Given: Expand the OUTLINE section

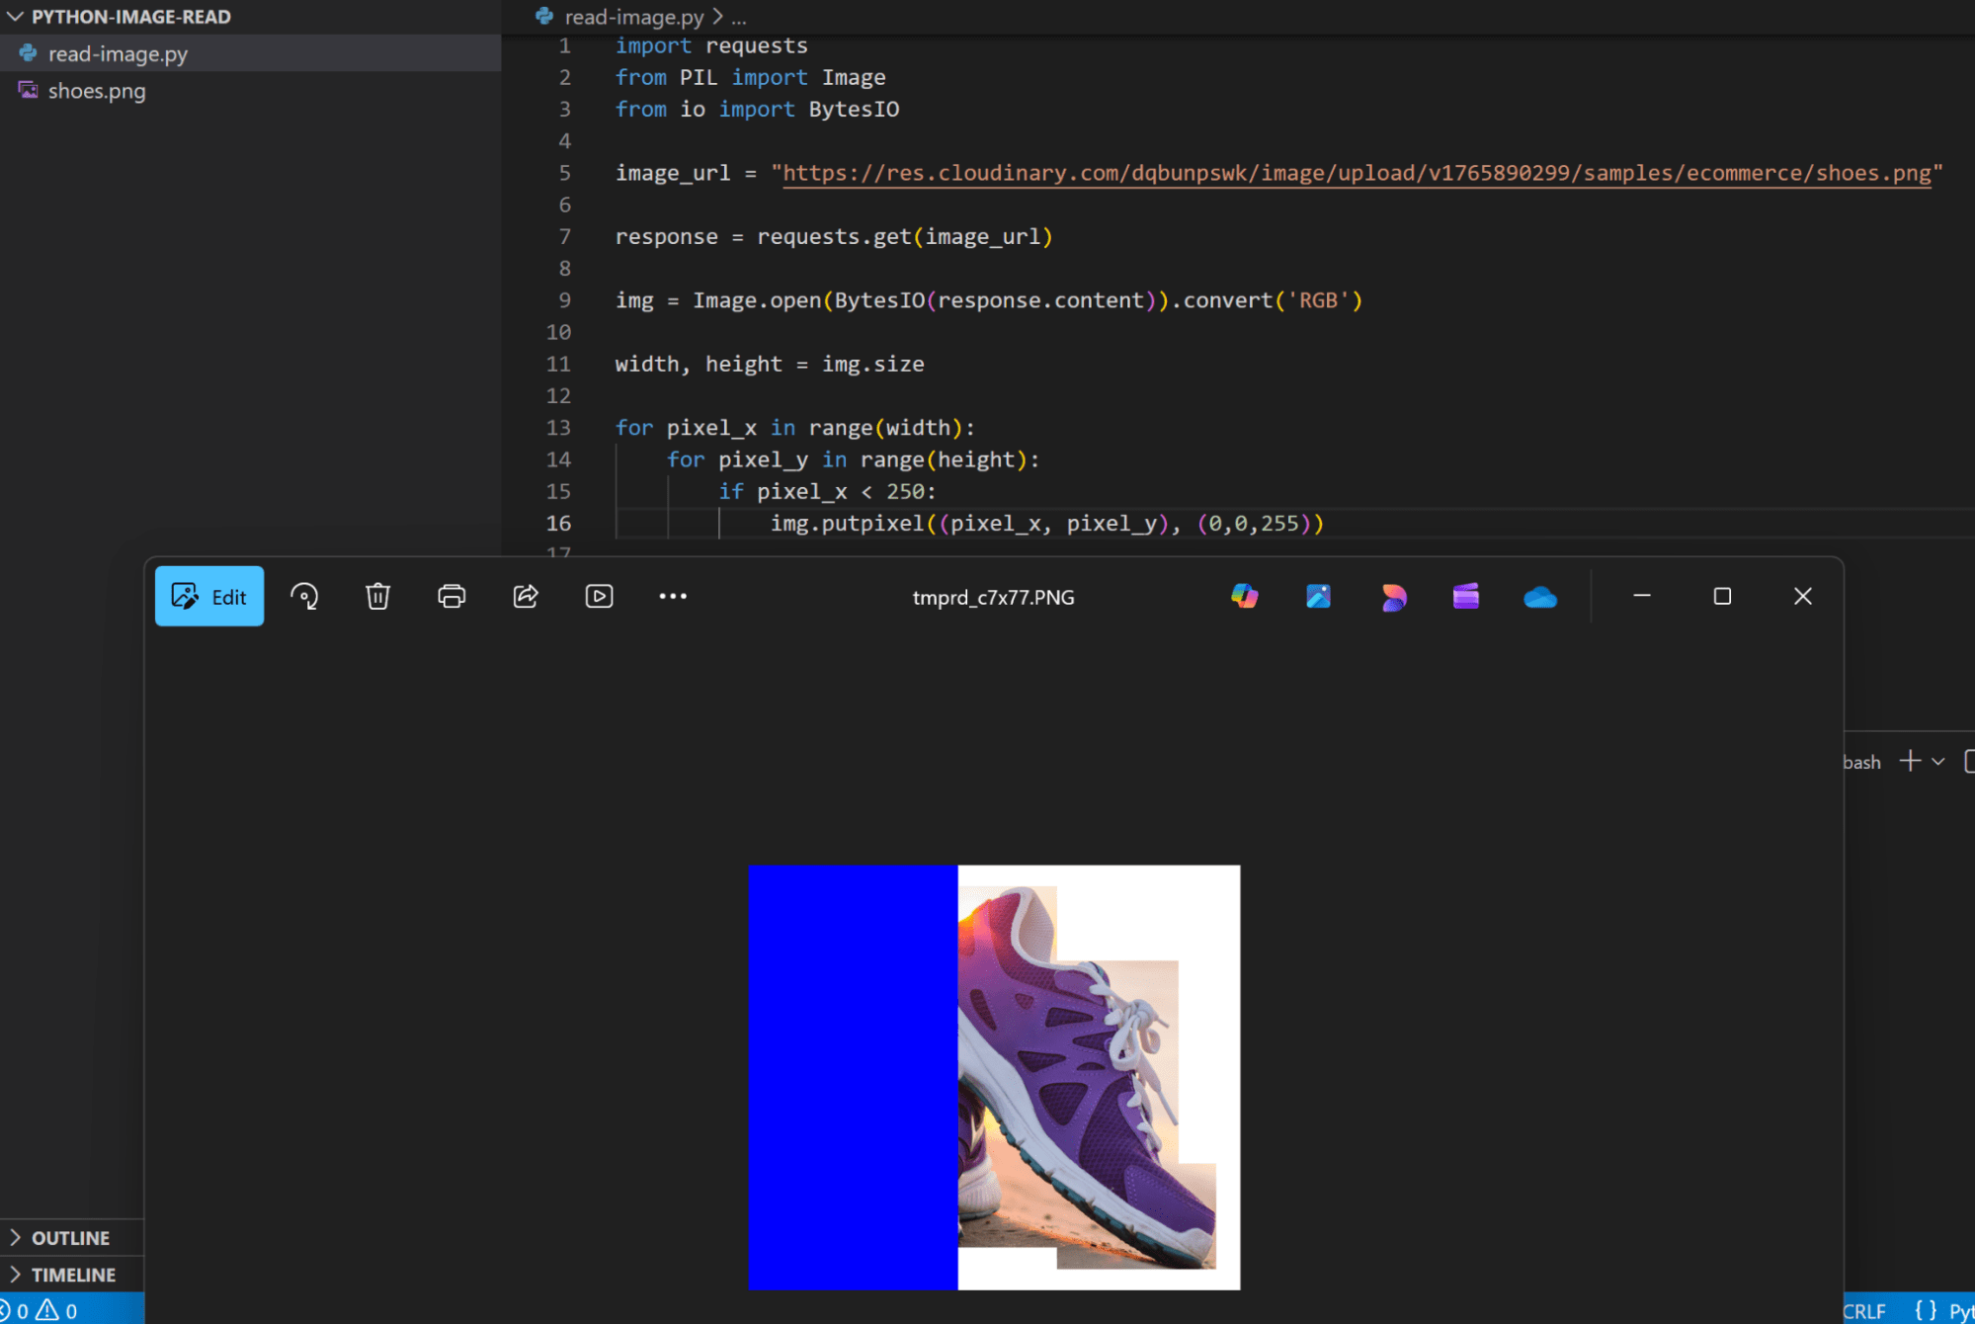Looking at the screenshot, I should pos(70,1238).
